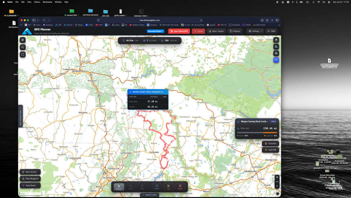The height and width of the screenshot is (198, 351).
Task: Open Safari downloads icon
Action: tap(262, 20)
